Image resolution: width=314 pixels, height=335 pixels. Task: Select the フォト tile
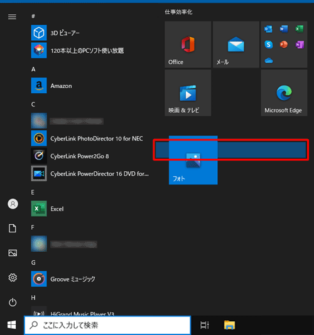pyautogui.click(x=193, y=160)
